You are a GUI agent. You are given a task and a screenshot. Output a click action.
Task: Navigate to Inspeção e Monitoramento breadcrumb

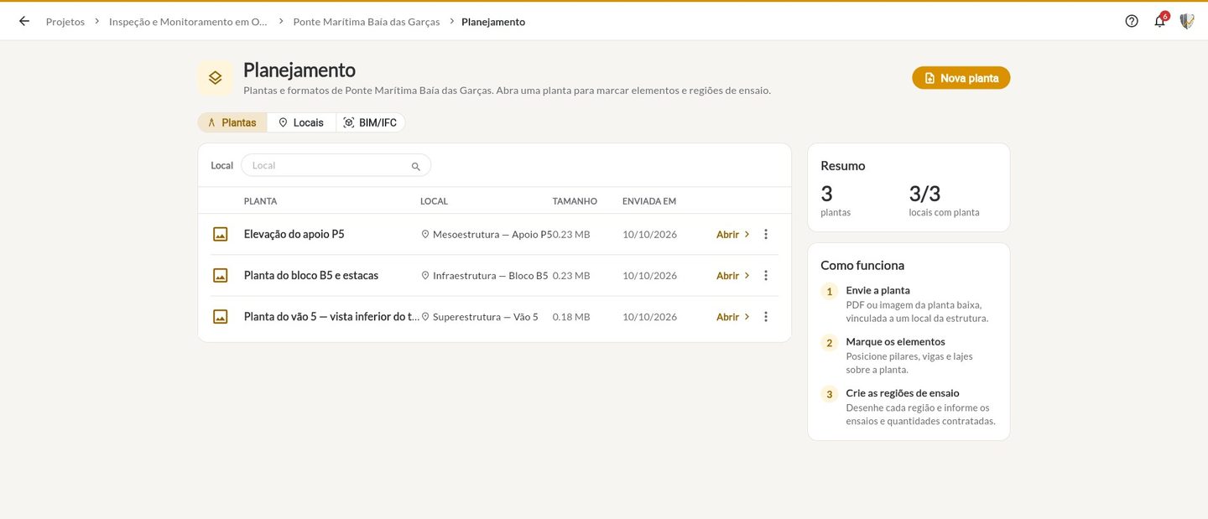189,22
